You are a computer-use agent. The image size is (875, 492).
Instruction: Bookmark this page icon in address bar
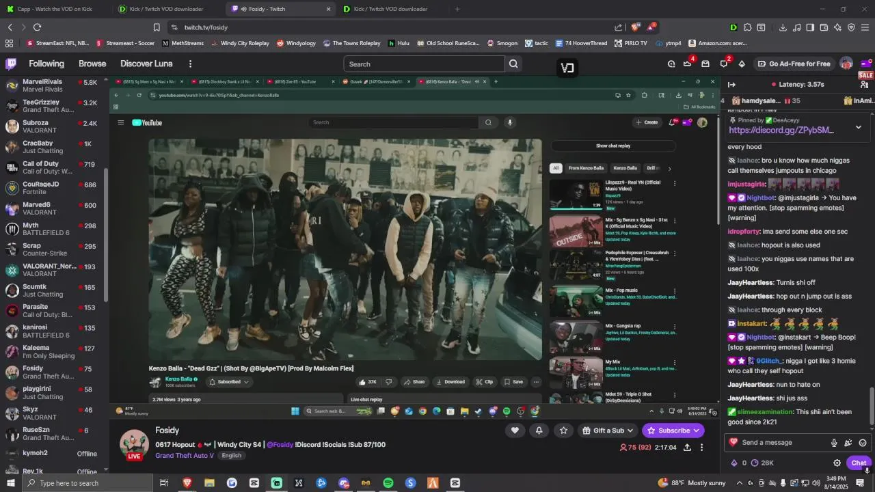pyautogui.click(x=157, y=27)
